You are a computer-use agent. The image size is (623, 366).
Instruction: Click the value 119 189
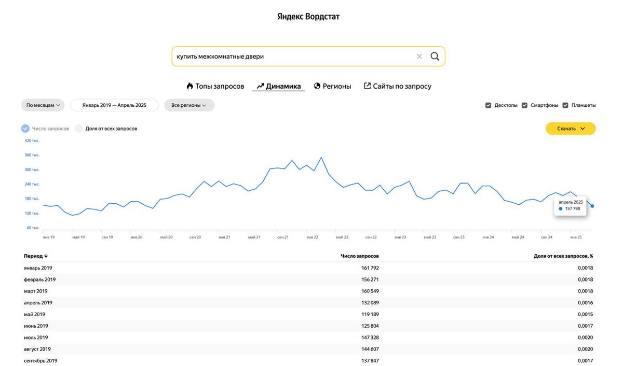coord(370,314)
